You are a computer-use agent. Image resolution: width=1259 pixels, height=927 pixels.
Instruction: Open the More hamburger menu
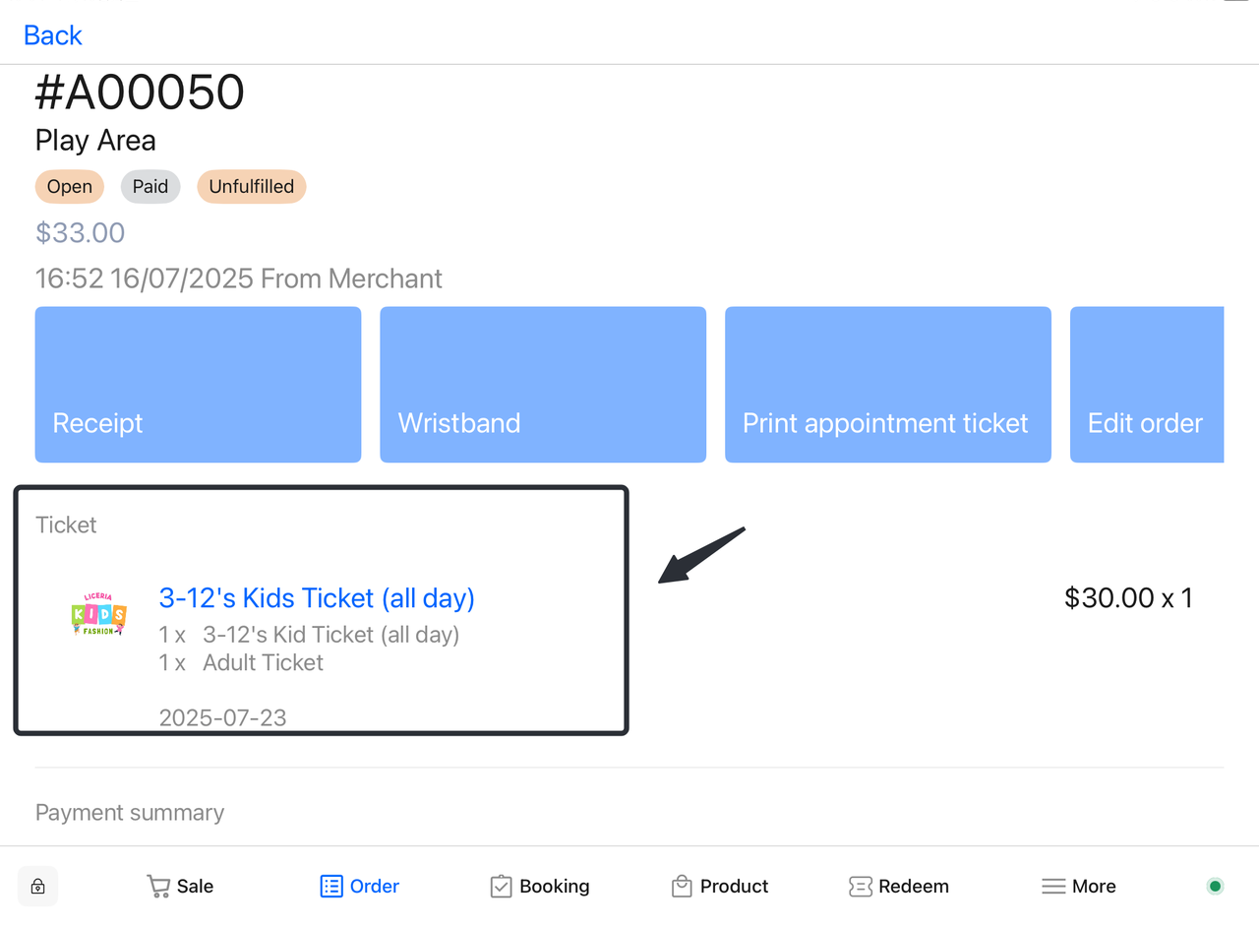point(1053,886)
